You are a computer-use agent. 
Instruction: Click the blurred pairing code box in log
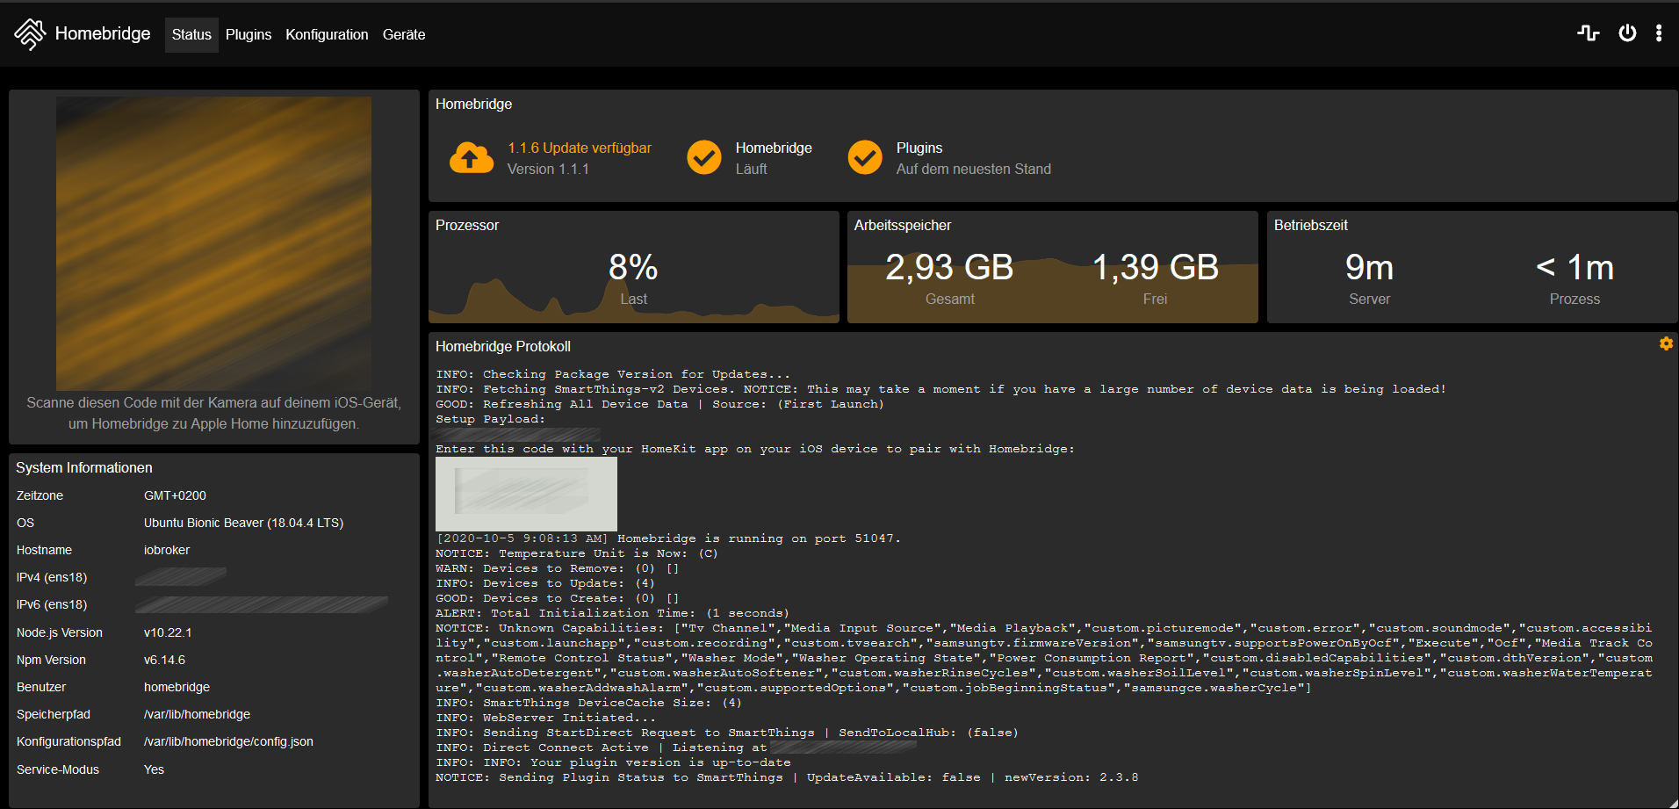click(x=526, y=493)
